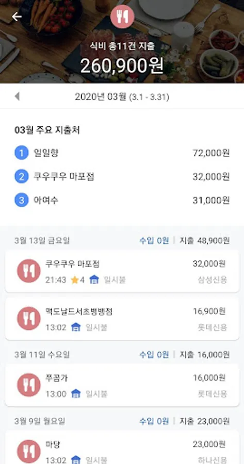Select the number 3 아여수 ranking row
The height and width of the screenshot is (464, 244).
click(x=122, y=201)
